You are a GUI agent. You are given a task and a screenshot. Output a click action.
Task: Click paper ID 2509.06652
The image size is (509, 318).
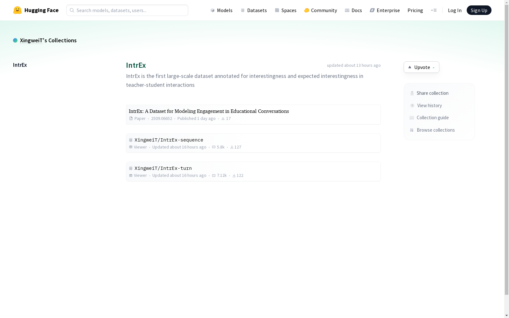[x=162, y=118]
